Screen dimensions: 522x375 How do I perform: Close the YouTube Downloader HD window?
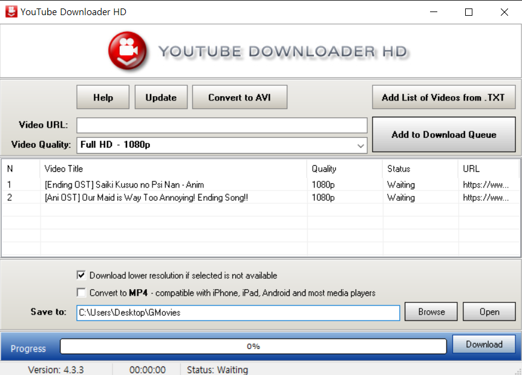coord(504,12)
